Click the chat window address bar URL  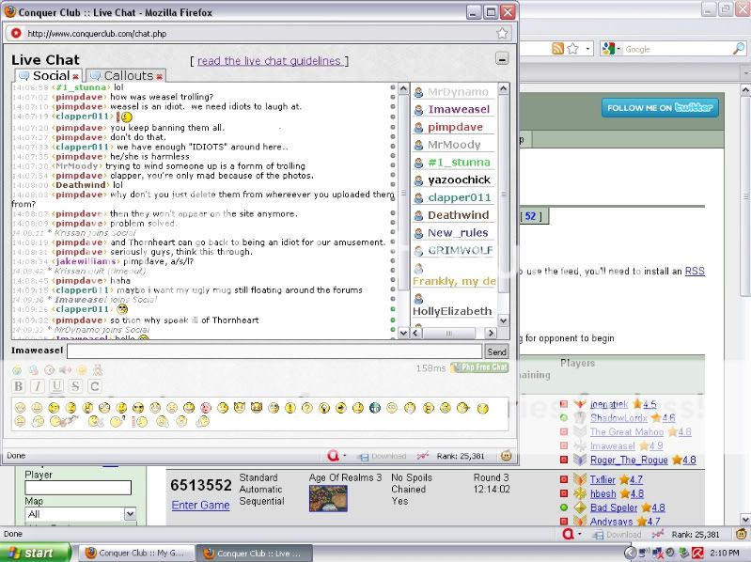[97, 34]
